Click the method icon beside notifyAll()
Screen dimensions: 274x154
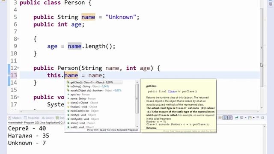[x=68, y=119]
